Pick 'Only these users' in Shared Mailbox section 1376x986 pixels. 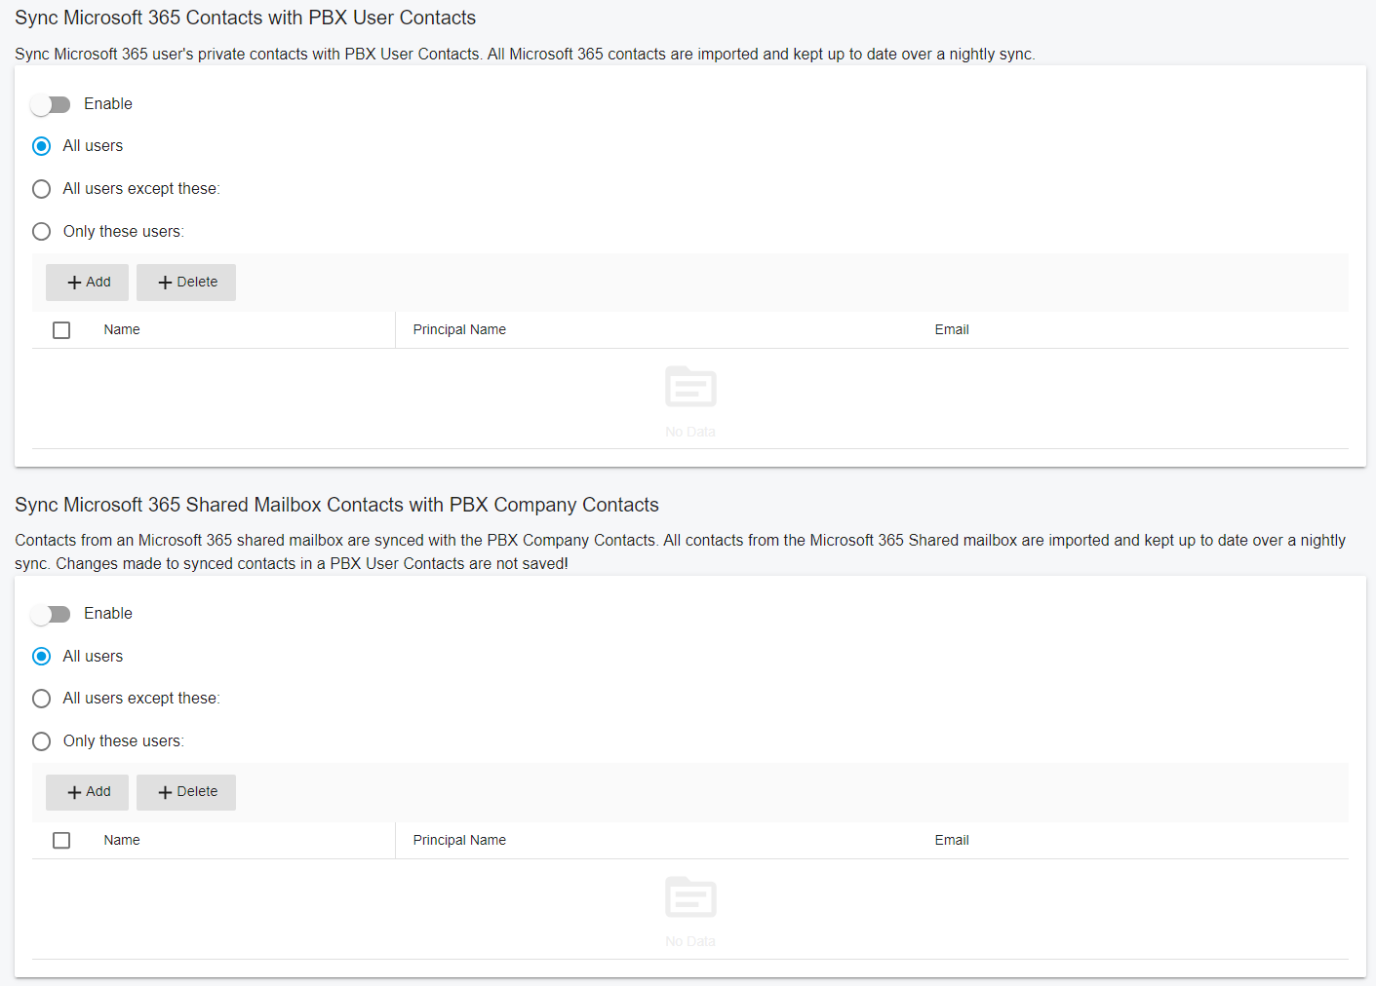coord(42,741)
